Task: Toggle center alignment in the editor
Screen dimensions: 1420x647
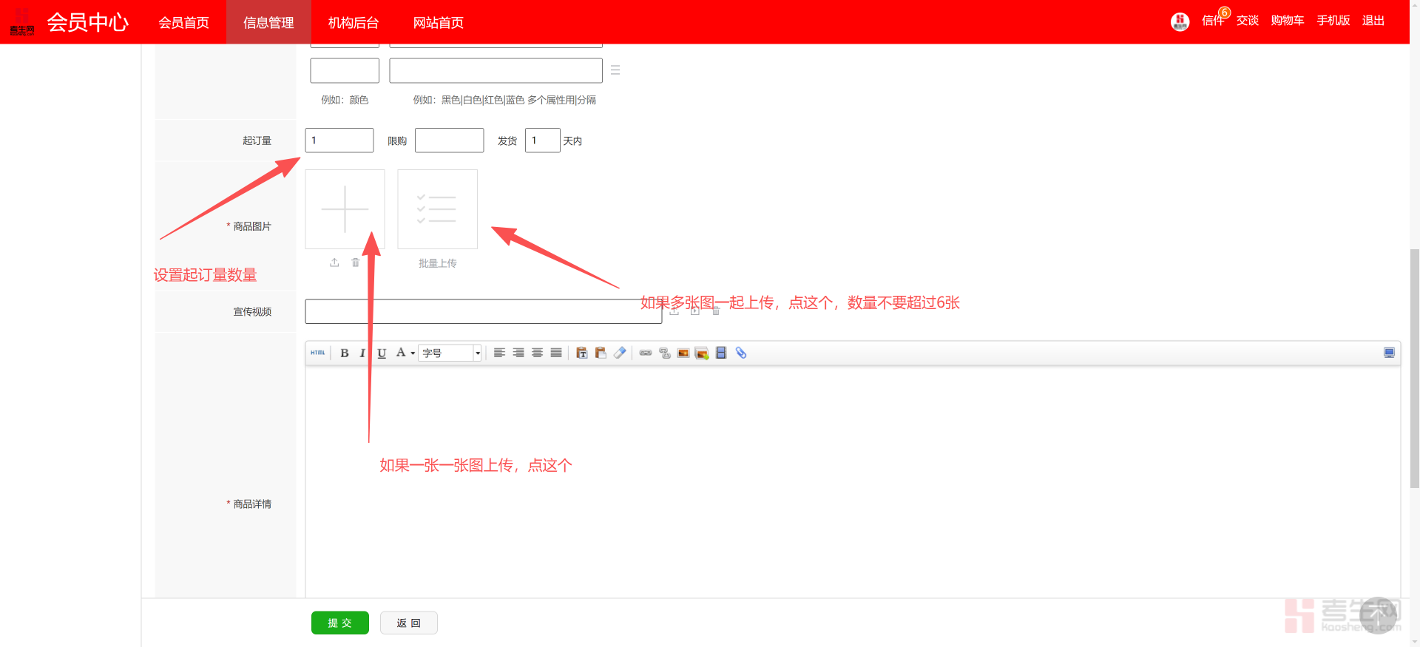Action: [537, 353]
